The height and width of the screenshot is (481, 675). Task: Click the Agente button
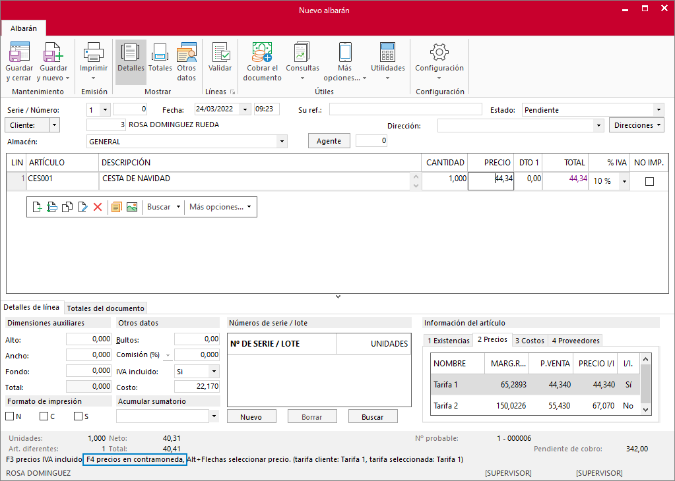pos(329,141)
